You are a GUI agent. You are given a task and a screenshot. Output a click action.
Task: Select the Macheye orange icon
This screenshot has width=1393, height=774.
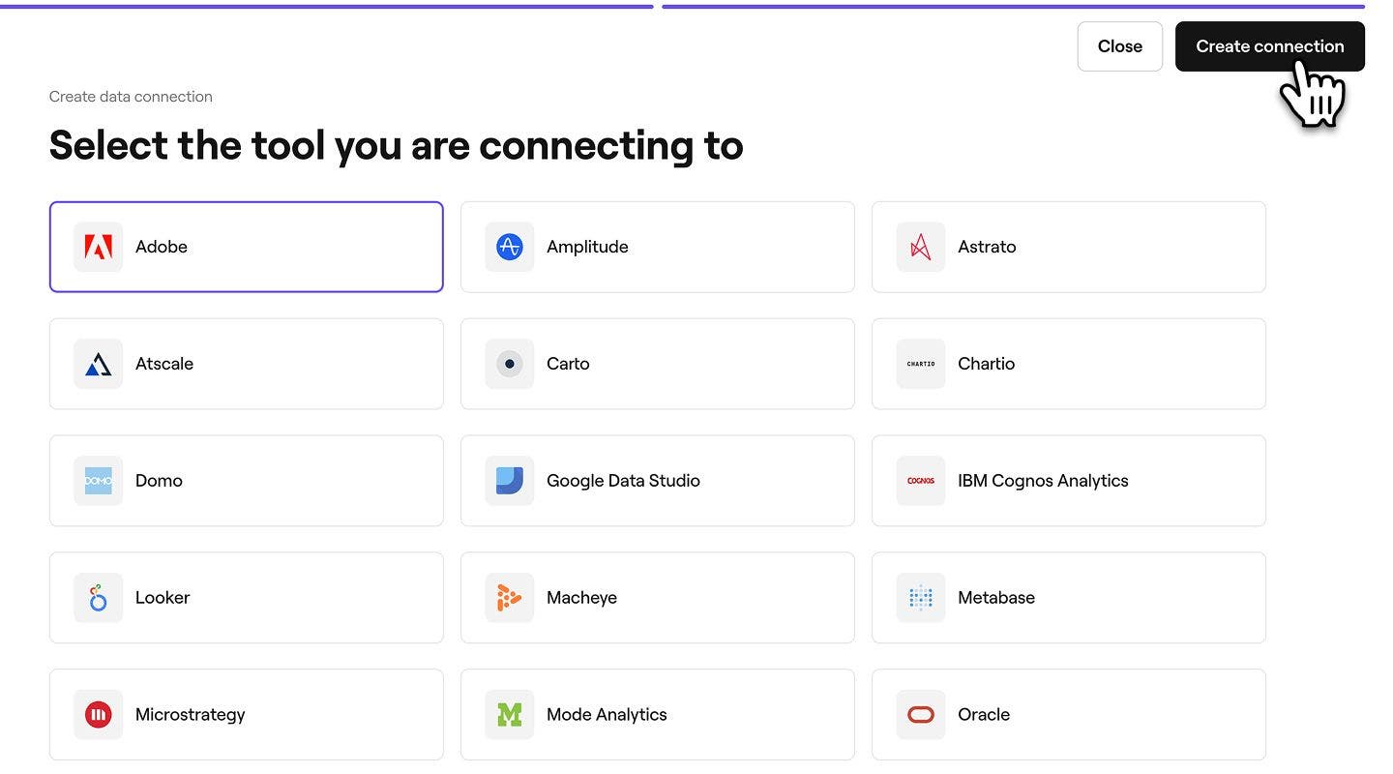coord(509,598)
